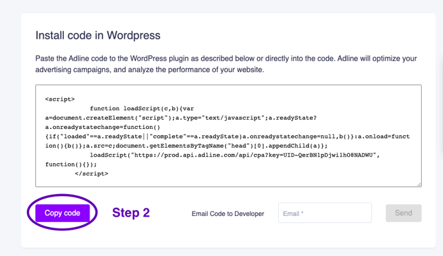Click the 'function loadScript(c,b){var' code line
Screen dimensions: 443x256
coord(142,108)
